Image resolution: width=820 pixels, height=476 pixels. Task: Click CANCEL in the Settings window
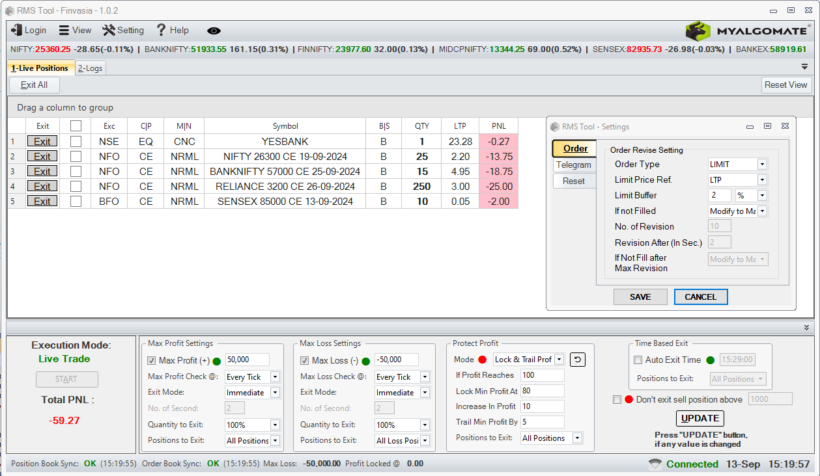[x=701, y=297]
